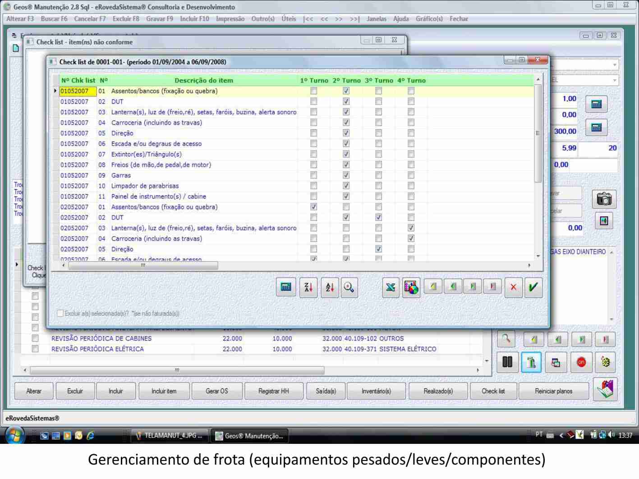This screenshot has width=639, height=479.
Task: Open the Ajuda menu
Action: tap(401, 19)
